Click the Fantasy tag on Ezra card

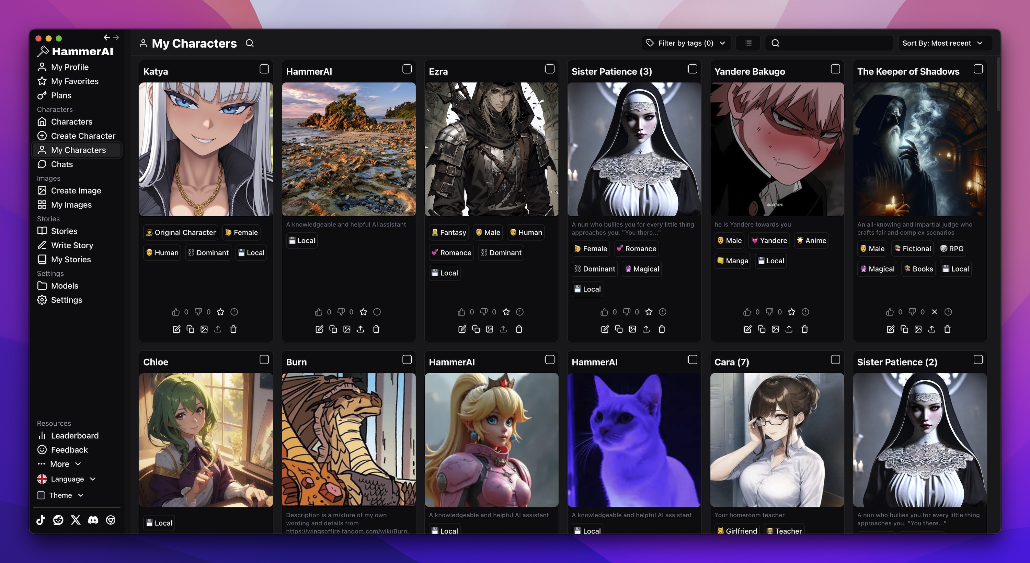(449, 232)
